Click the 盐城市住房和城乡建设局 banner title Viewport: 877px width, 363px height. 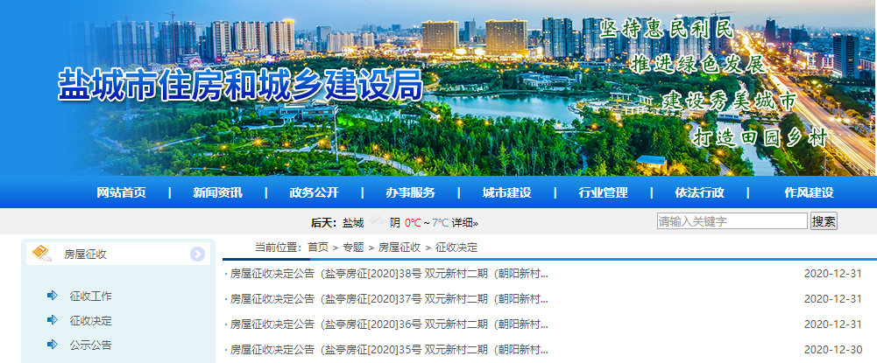(241, 85)
